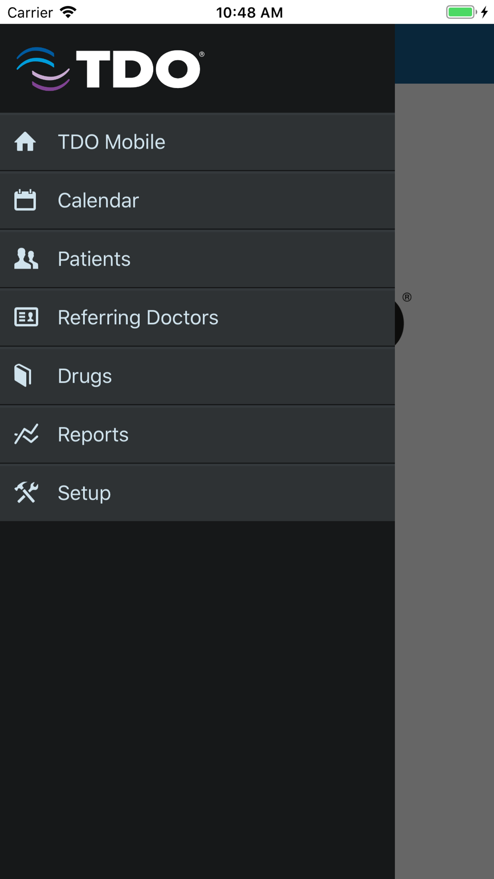Tap the two-person Patients icon
Screen dimensions: 494x879
(x=26, y=259)
